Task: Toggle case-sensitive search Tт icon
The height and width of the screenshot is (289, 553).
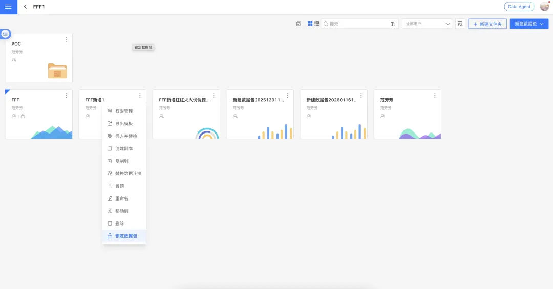Action: (x=393, y=24)
